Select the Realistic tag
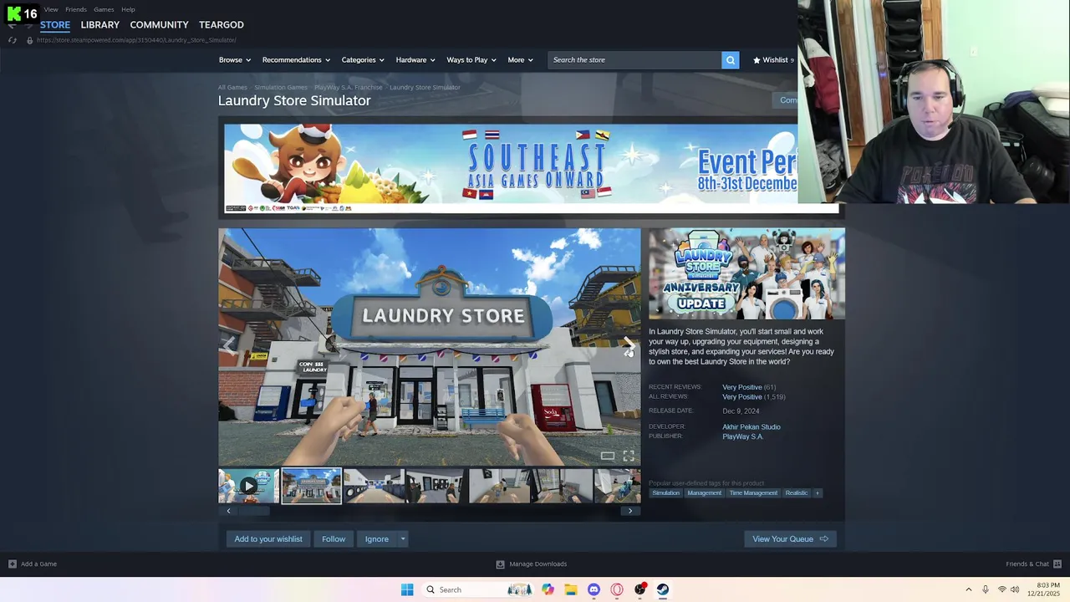 tap(797, 493)
